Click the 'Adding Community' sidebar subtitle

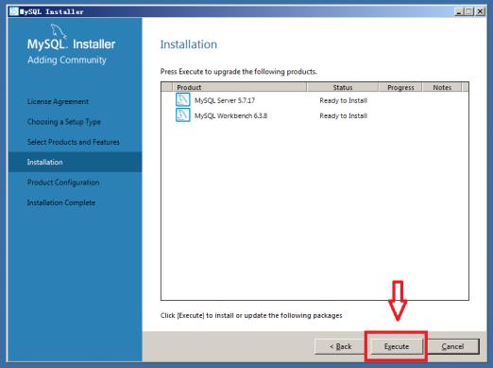pyautogui.click(x=67, y=60)
